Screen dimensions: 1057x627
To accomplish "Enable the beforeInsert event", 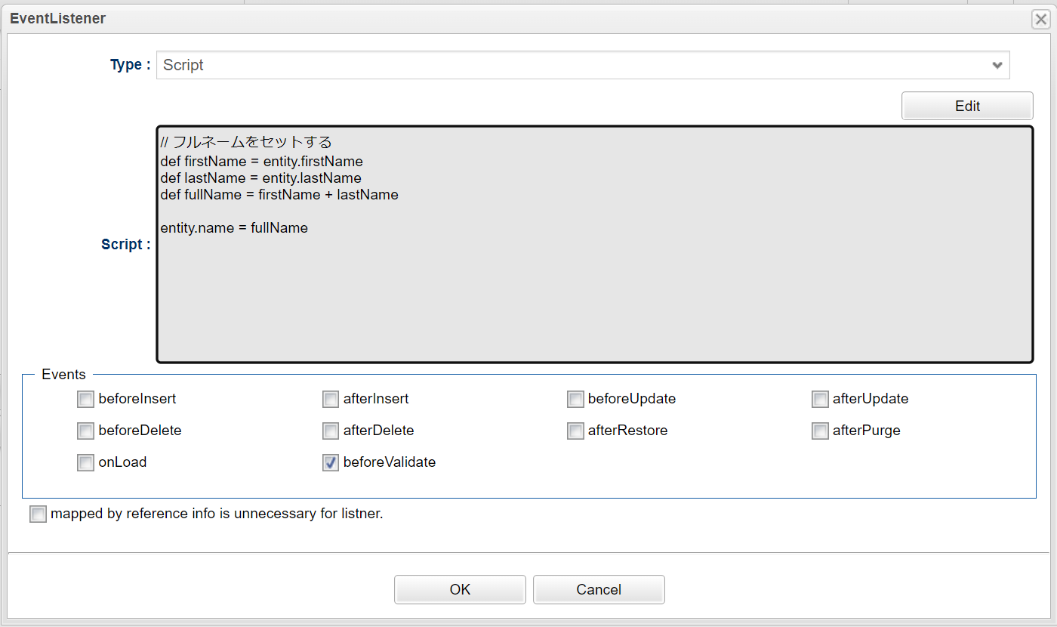I will pos(85,399).
